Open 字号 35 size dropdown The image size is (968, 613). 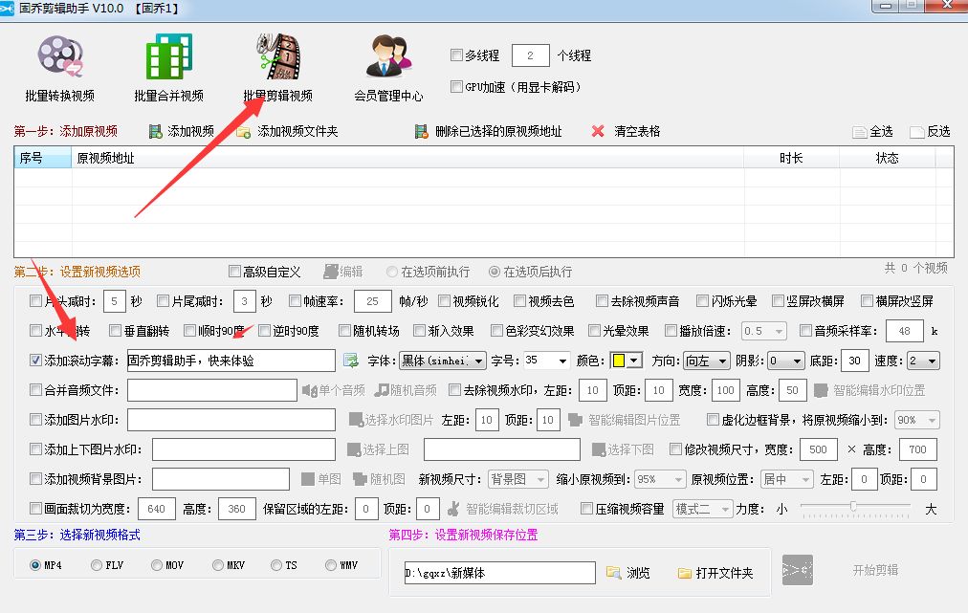(x=547, y=361)
